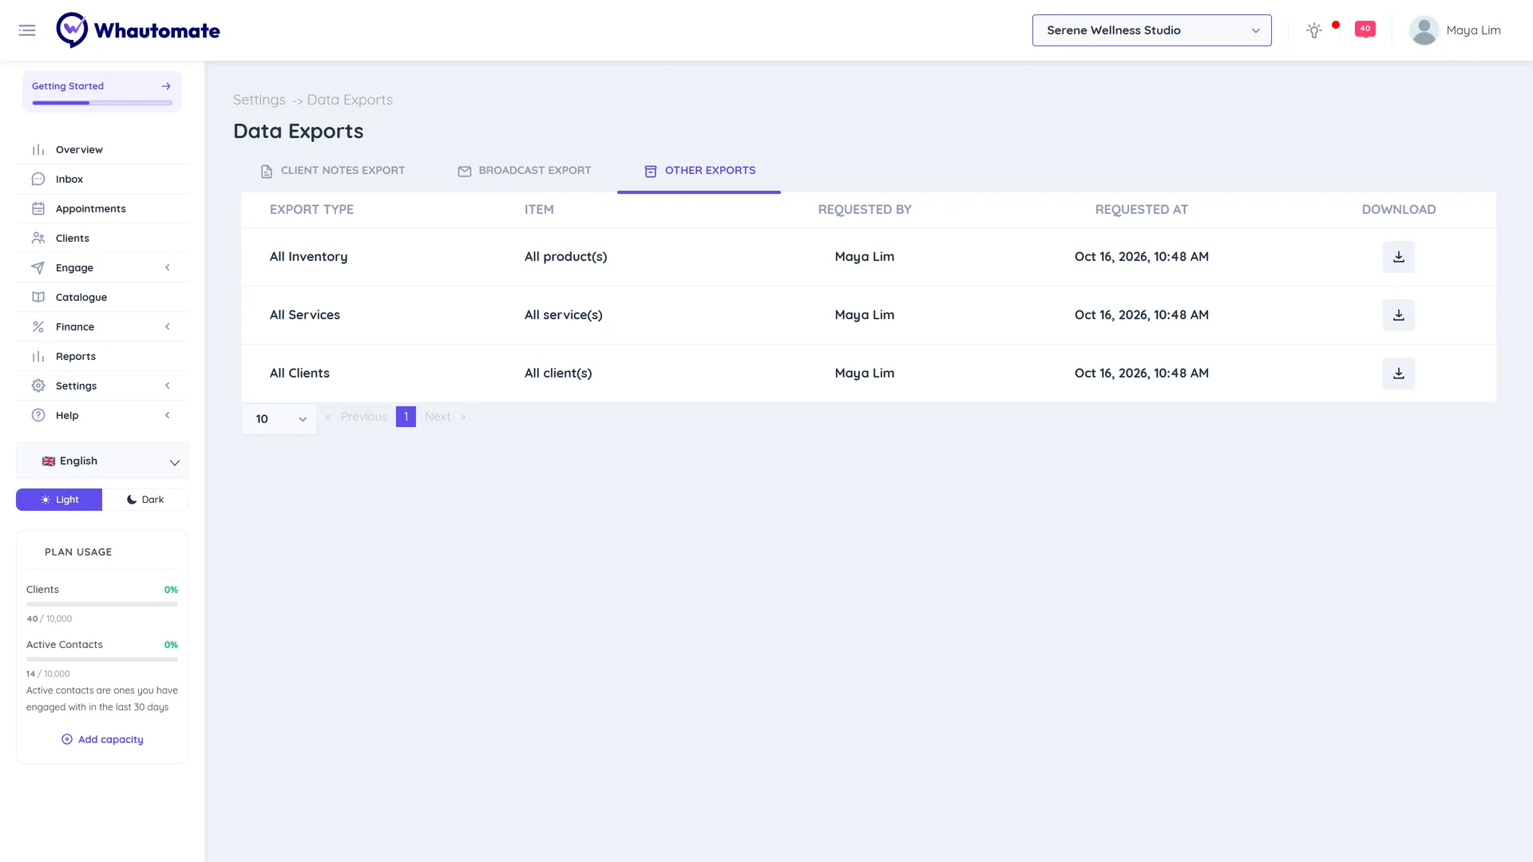Open Clients in the sidebar
Screen dimensions: 1533x862
(x=102, y=239)
